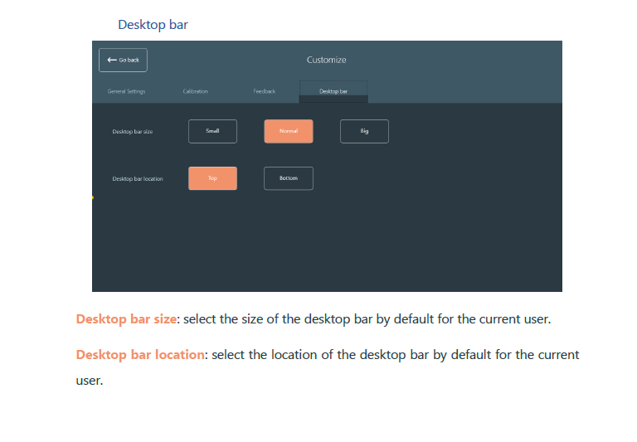Switch to the Calibration tab
637x442 pixels.
[x=196, y=91]
